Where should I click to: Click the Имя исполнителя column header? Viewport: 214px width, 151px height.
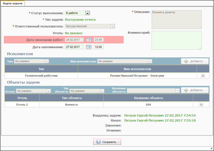point(137,69)
